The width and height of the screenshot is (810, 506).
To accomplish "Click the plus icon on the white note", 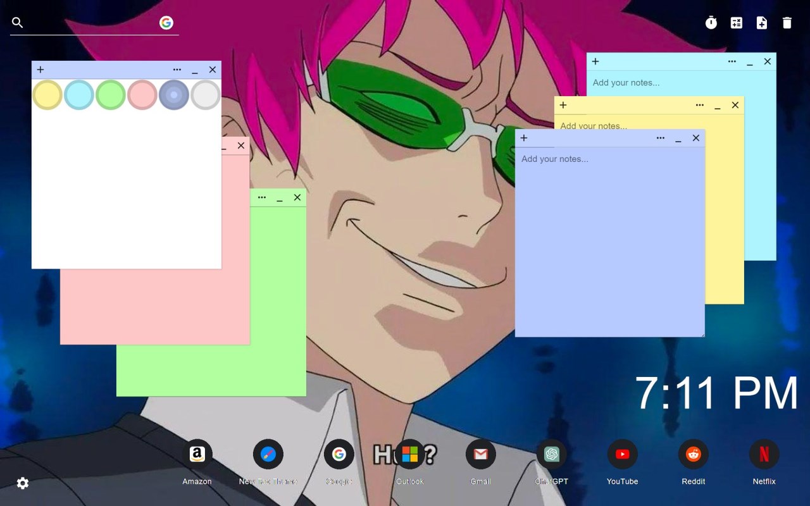I will coord(40,70).
